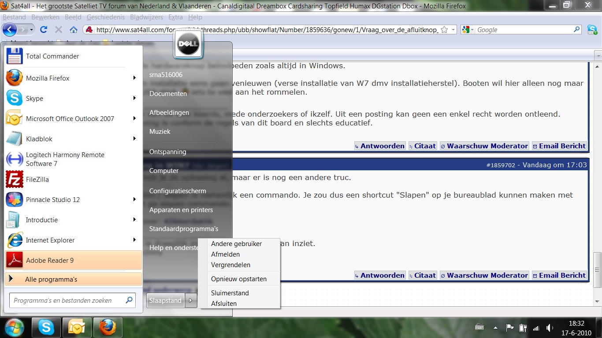
Task: Click the Firefox Home button
Action: point(74,30)
